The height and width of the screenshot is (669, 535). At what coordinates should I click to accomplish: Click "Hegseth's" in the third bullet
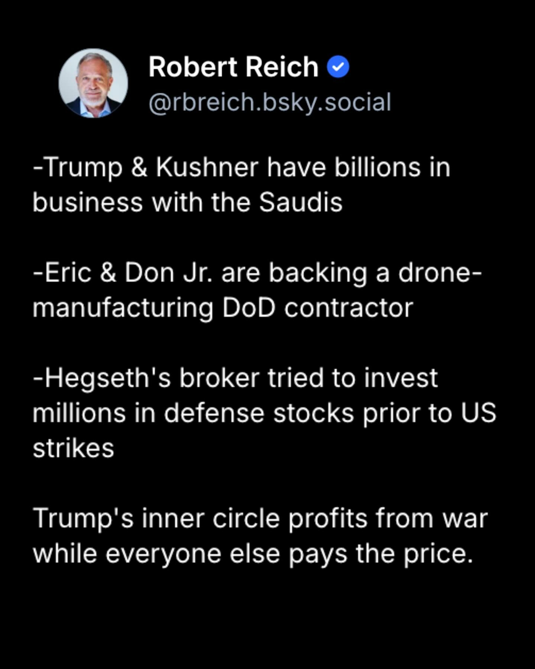click(108, 378)
